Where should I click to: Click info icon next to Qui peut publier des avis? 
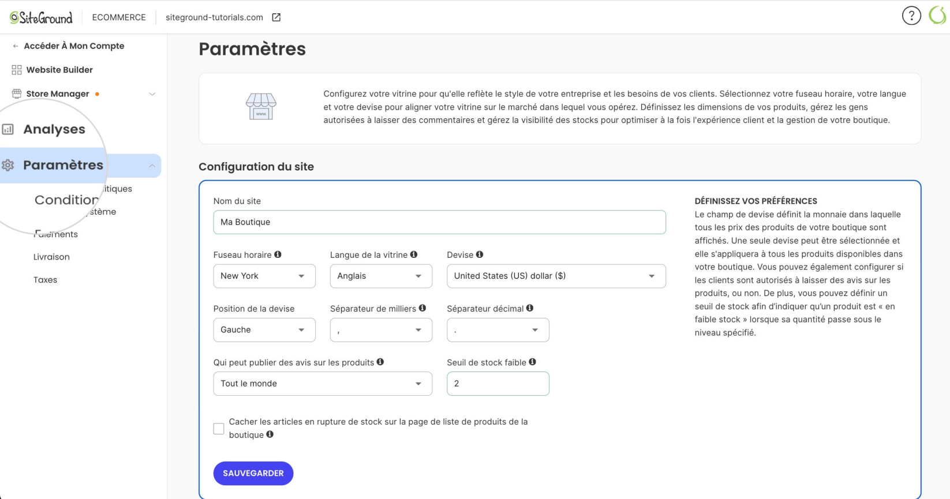click(x=380, y=362)
